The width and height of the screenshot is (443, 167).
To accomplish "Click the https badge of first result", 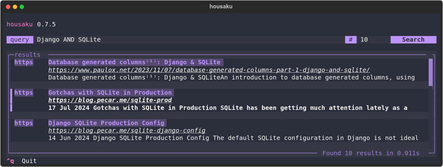I will (x=23, y=62).
